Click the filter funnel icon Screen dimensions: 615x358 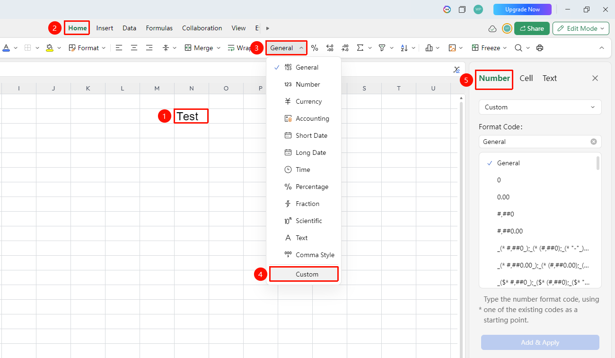[x=382, y=48]
